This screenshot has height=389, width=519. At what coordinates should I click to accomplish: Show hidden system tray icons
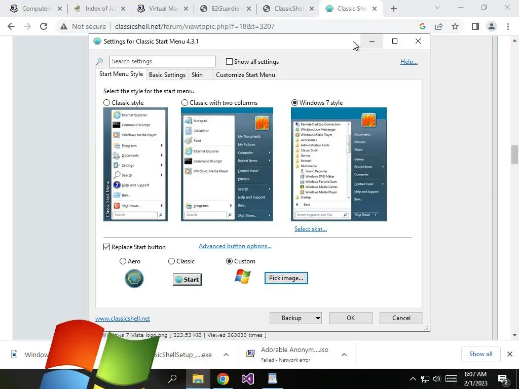[413, 379]
